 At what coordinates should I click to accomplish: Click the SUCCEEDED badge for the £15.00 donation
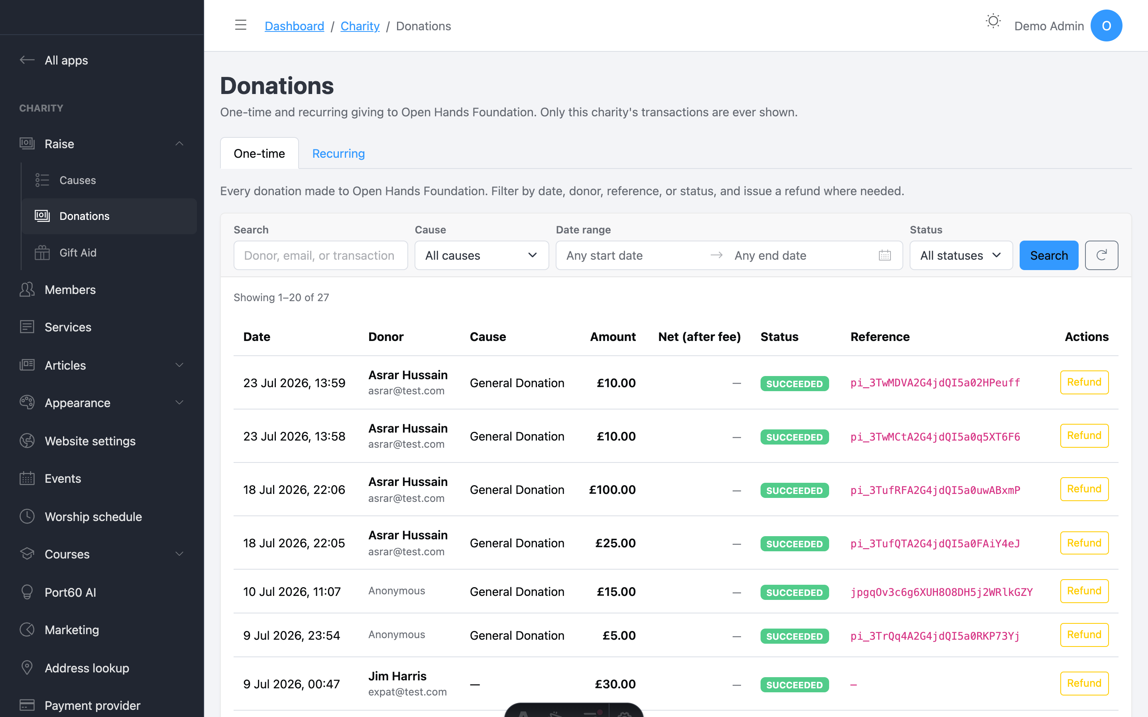[x=794, y=592]
